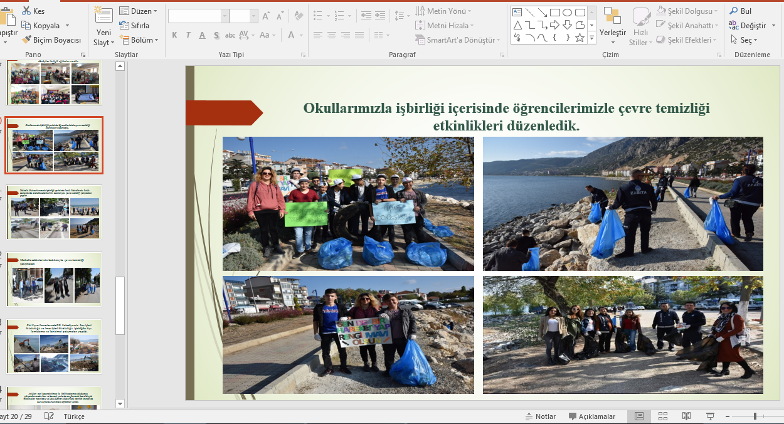
Task: Clear all formatting with eraser icon
Action: click(x=299, y=16)
